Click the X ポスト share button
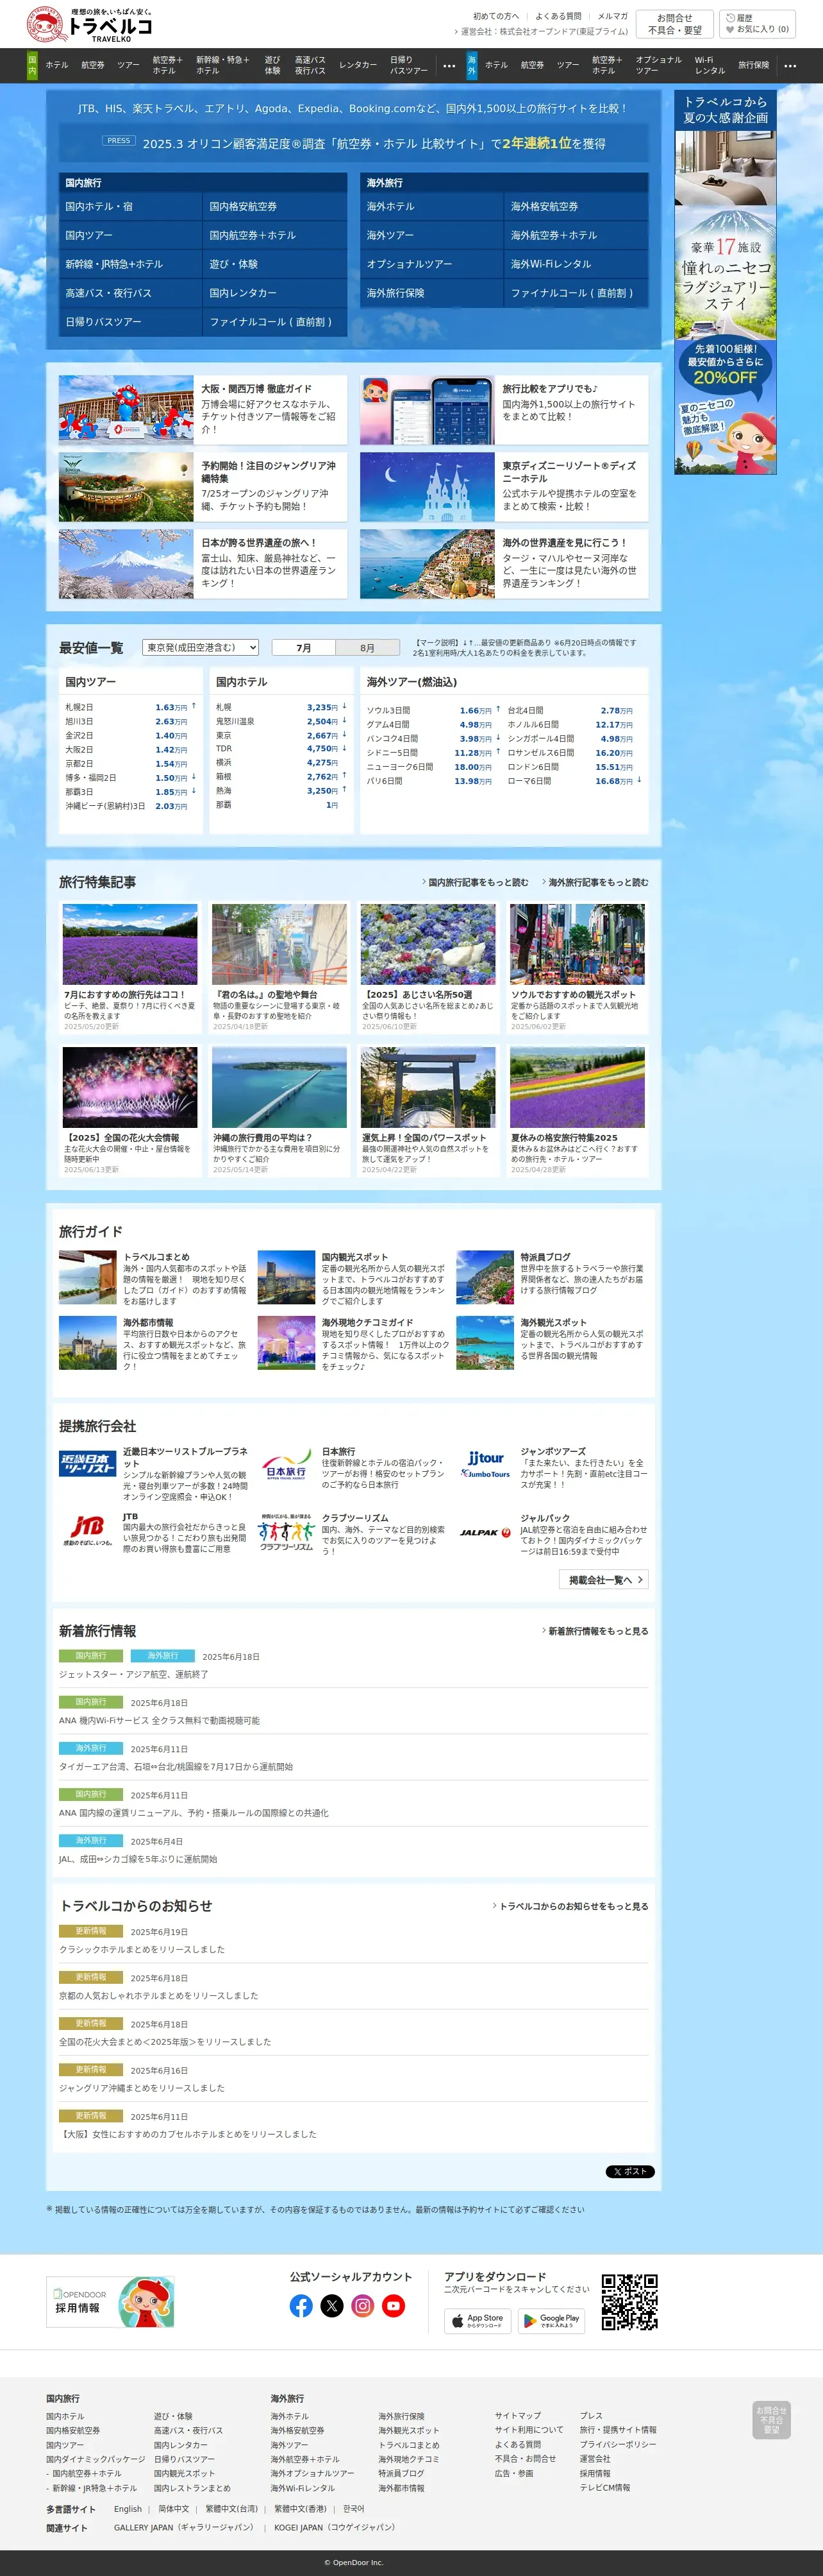Image resolution: width=823 pixels, height=2576 pixels. pyautogui.click(x=630, y=2171)
